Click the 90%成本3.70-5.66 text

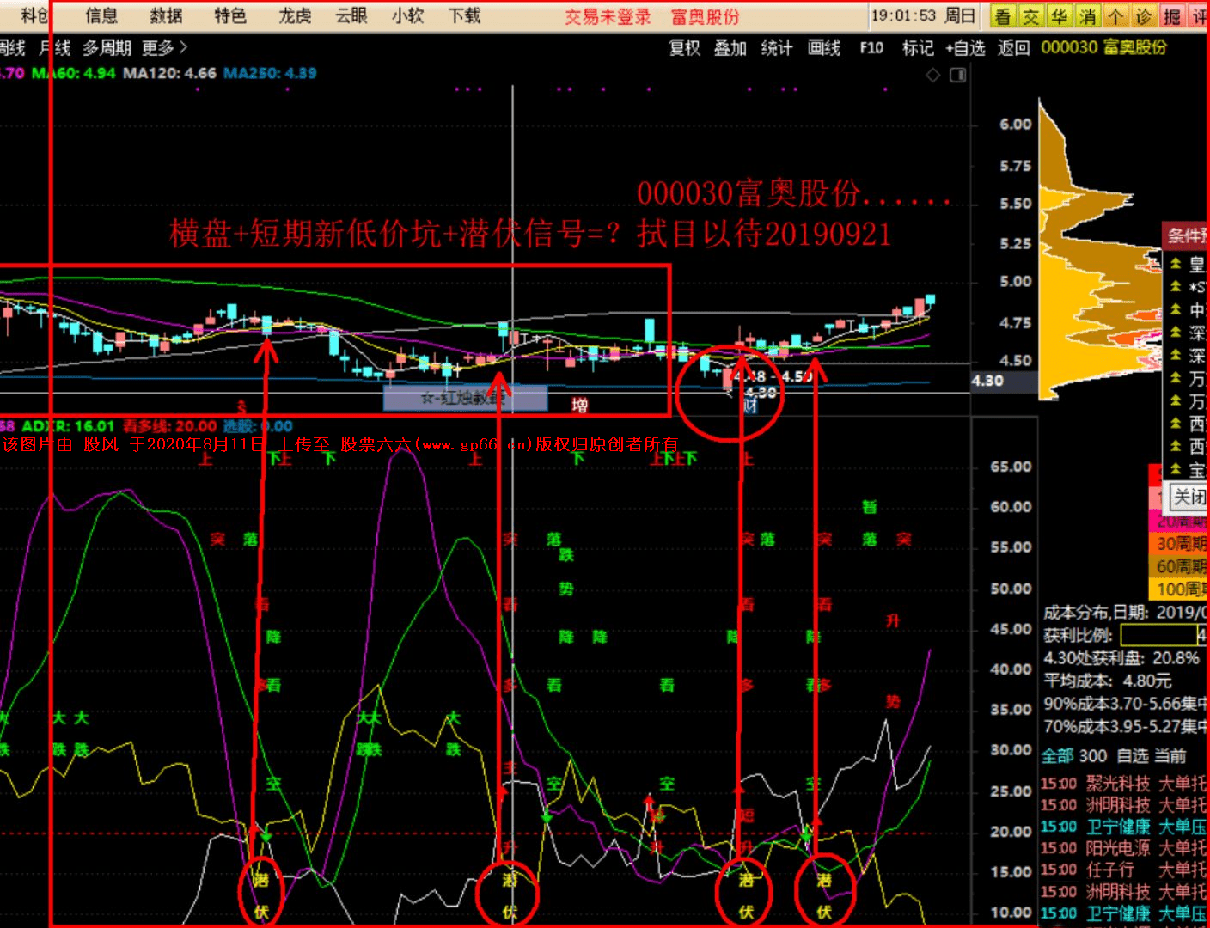pos(1126,704)
